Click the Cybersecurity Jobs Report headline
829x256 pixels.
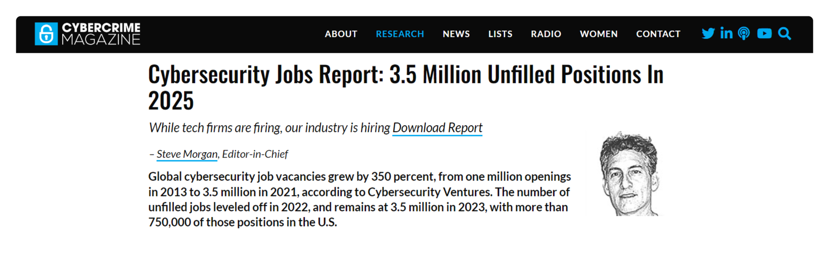[x=406, y=87]
